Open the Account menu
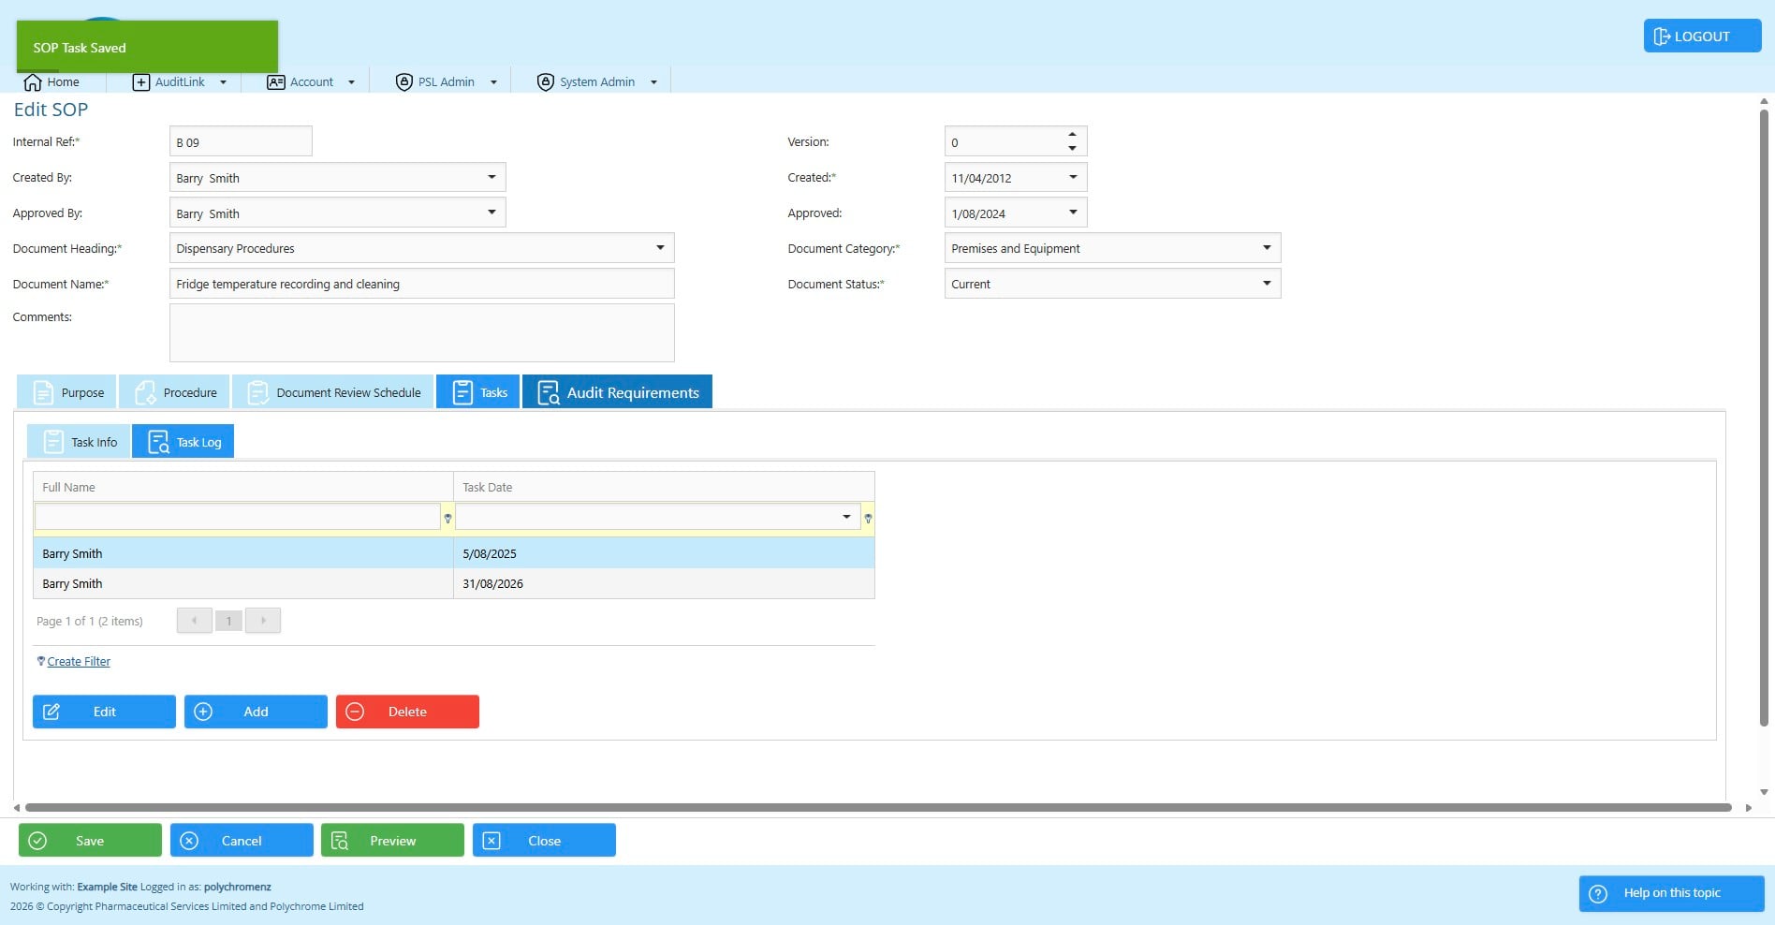Image resolution: width=1775 pixels, height=925 pixels. (312, 82)
